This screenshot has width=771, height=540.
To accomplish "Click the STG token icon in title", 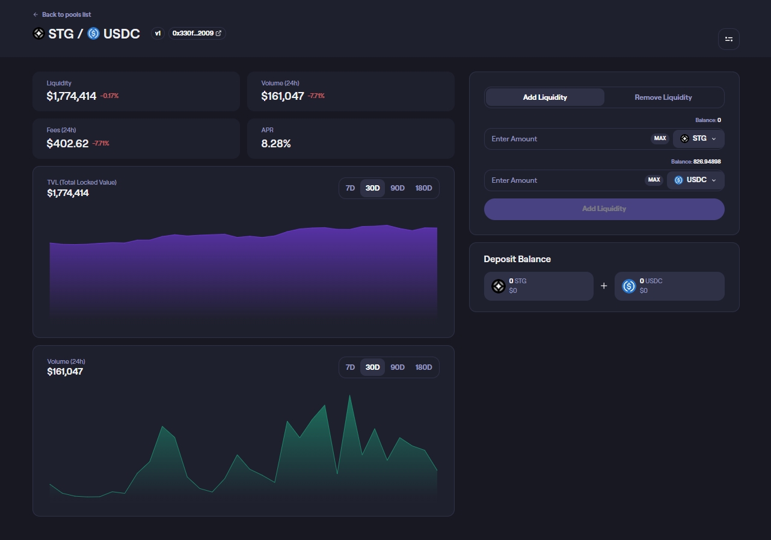I will click(38, 34).
